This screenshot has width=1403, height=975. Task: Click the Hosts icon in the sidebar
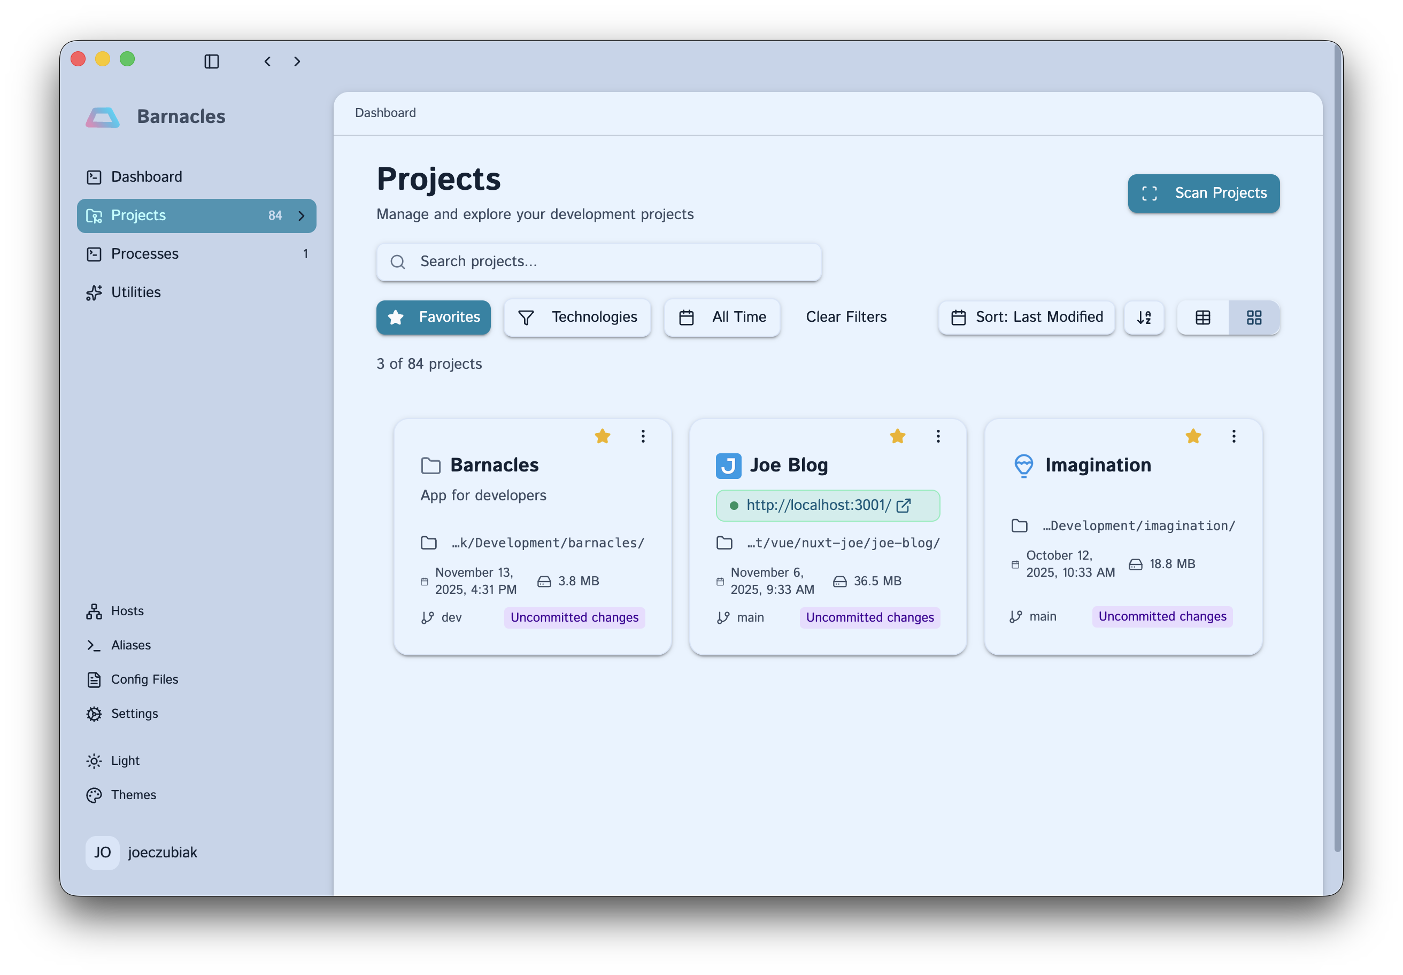pyautogui.click(x=94, y=611)
